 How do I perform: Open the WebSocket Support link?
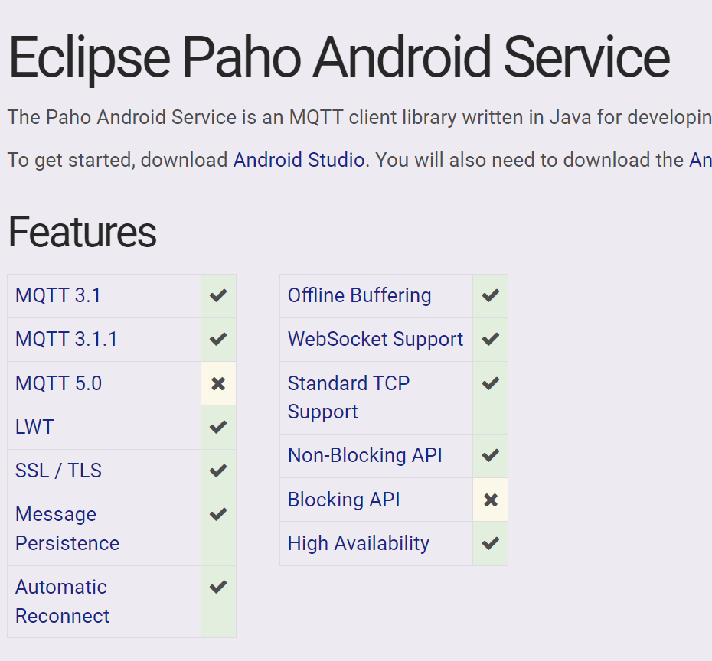[x=376, y=340]
